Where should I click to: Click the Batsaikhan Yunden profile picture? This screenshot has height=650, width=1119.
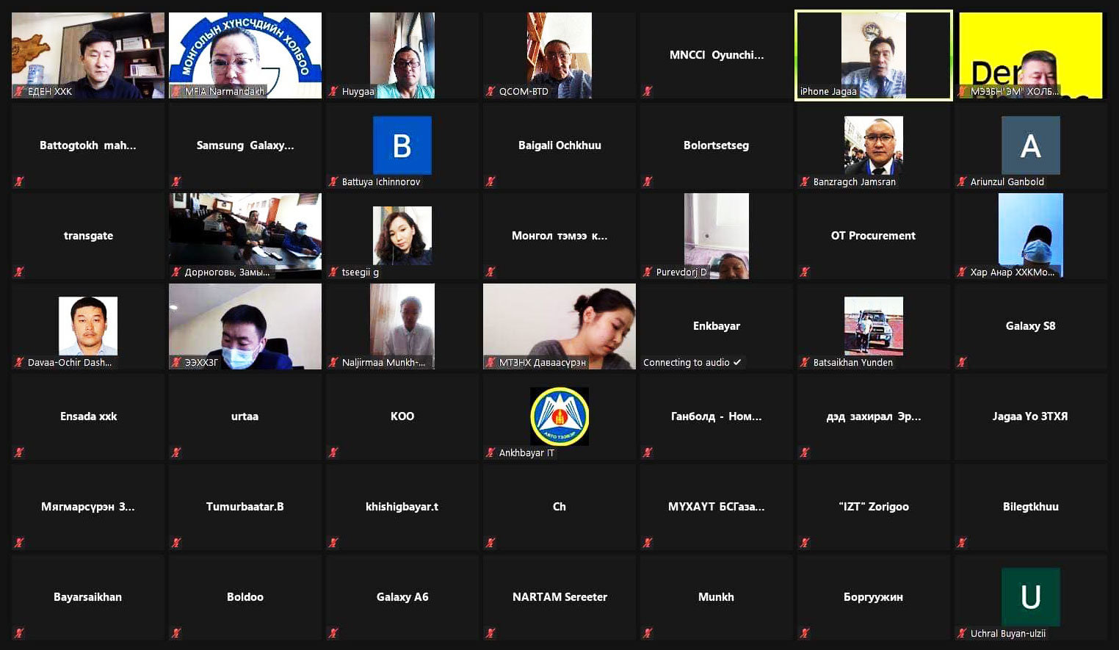873,325
